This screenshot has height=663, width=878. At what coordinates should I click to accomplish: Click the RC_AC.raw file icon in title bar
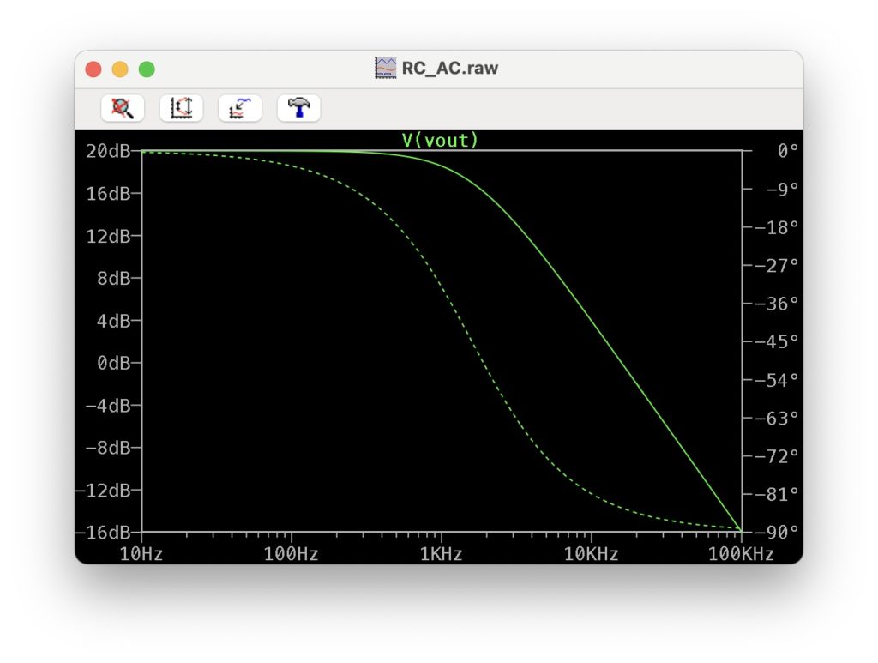click(386, 69)
